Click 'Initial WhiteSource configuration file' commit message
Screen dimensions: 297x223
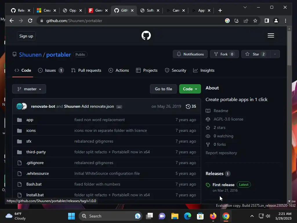(107, 174)
